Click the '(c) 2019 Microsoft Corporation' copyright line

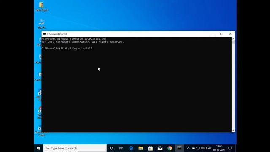(x=83, y=42)
